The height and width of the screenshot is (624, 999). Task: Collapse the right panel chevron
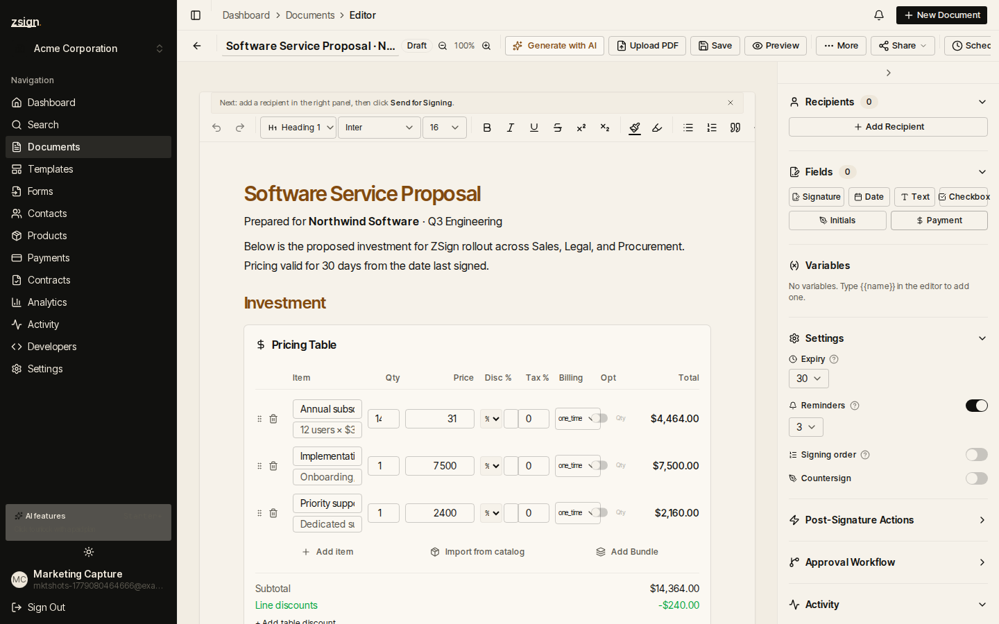[889, 73]
